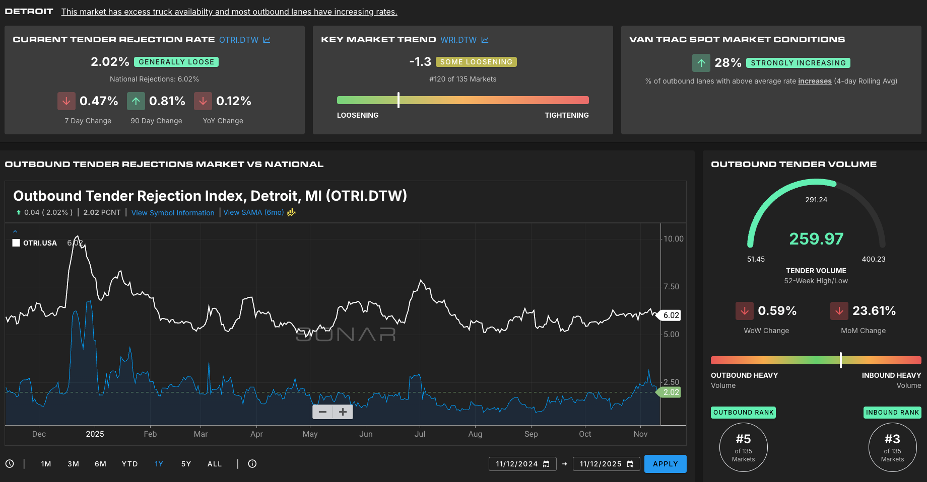Switch to the YTD range
927x482 pixels.
point(129,464)
